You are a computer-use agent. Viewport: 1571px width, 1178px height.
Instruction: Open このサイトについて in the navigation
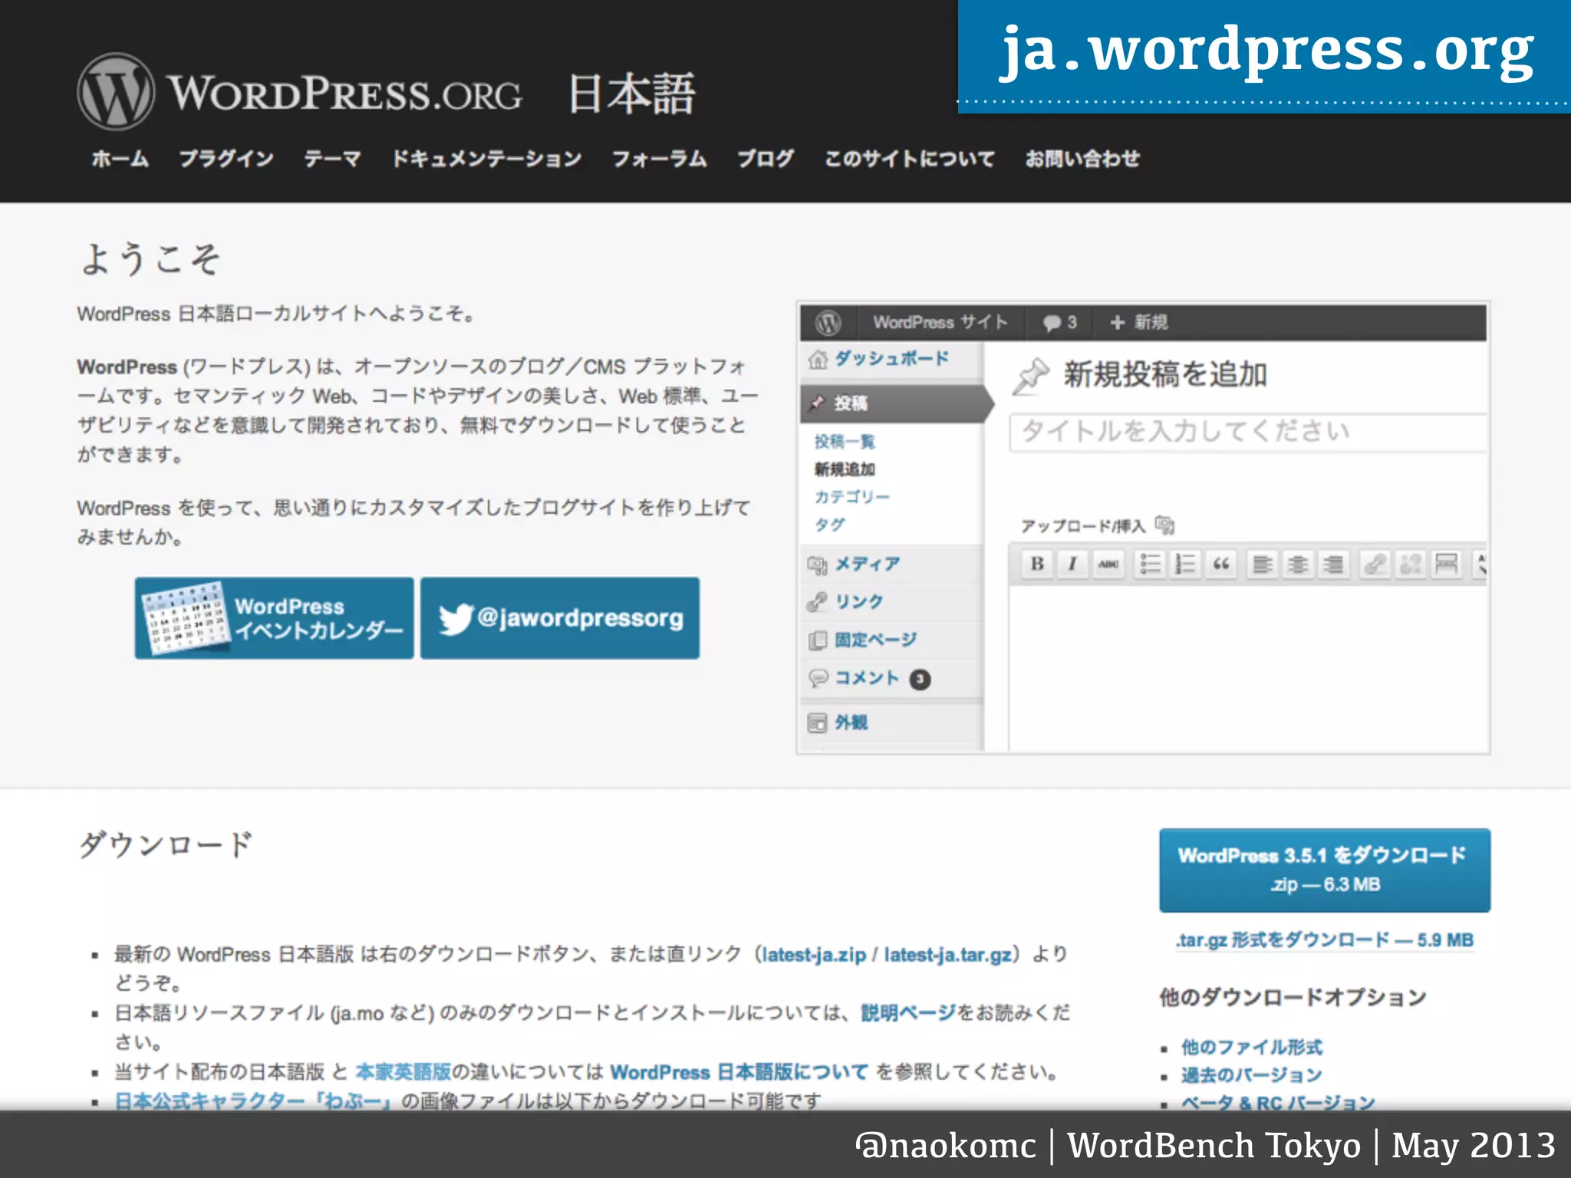tap(910, 159)
